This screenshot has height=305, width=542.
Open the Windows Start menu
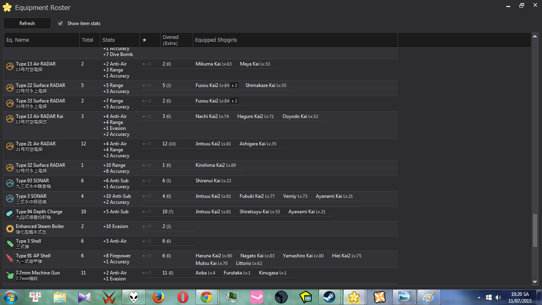pos(10,297)
